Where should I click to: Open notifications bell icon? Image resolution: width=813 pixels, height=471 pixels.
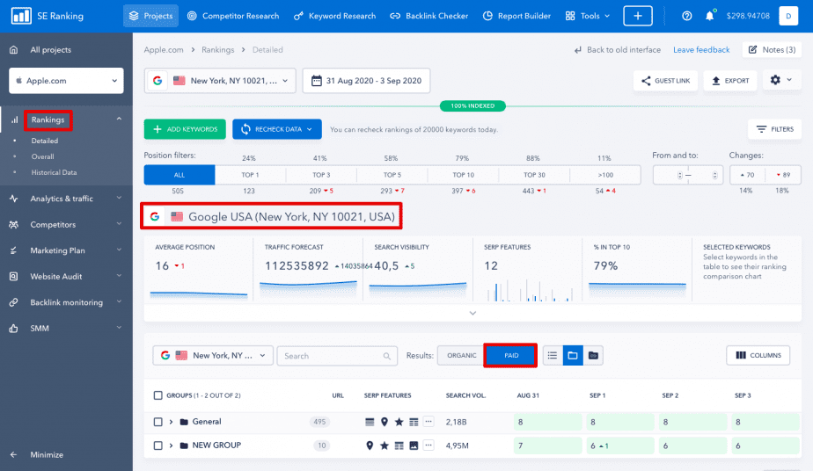[709, 16]
